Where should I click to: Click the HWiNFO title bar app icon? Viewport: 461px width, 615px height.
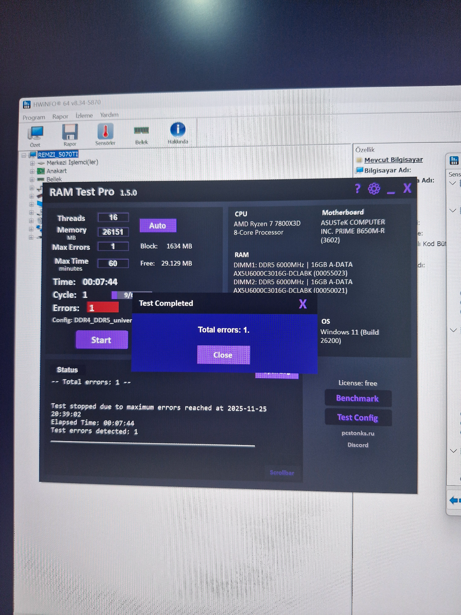(x=27, y=104)
